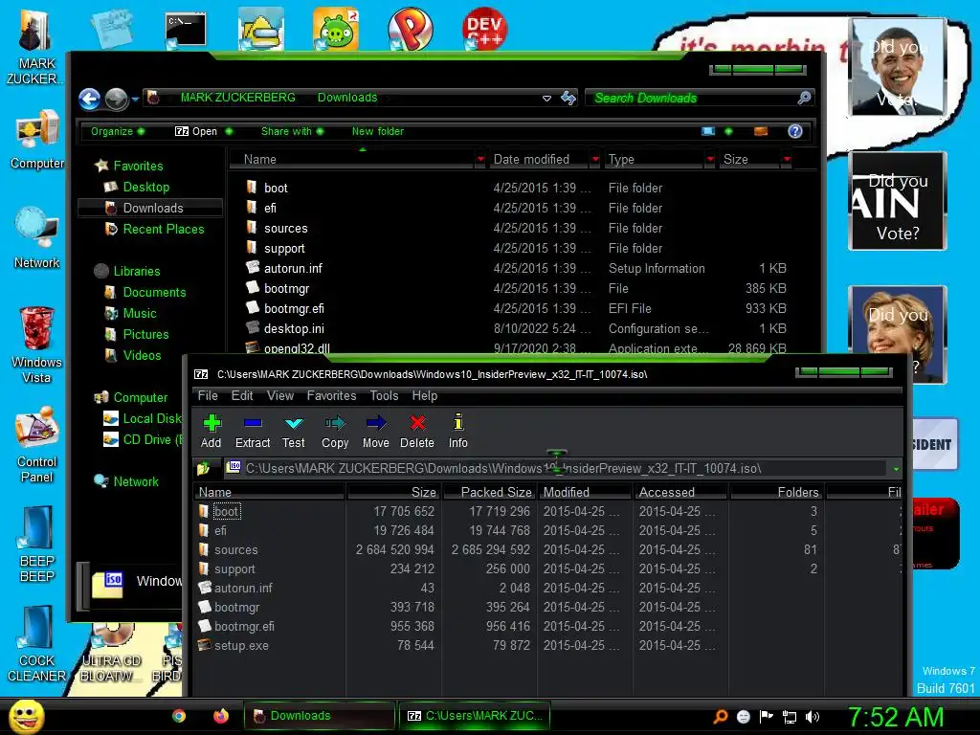Select the sources folder in 7-Zip list

[235, 550]
